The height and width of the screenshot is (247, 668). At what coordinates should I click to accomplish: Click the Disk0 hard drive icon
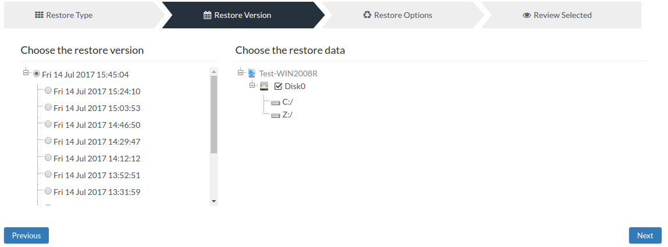tap(264, 86)
